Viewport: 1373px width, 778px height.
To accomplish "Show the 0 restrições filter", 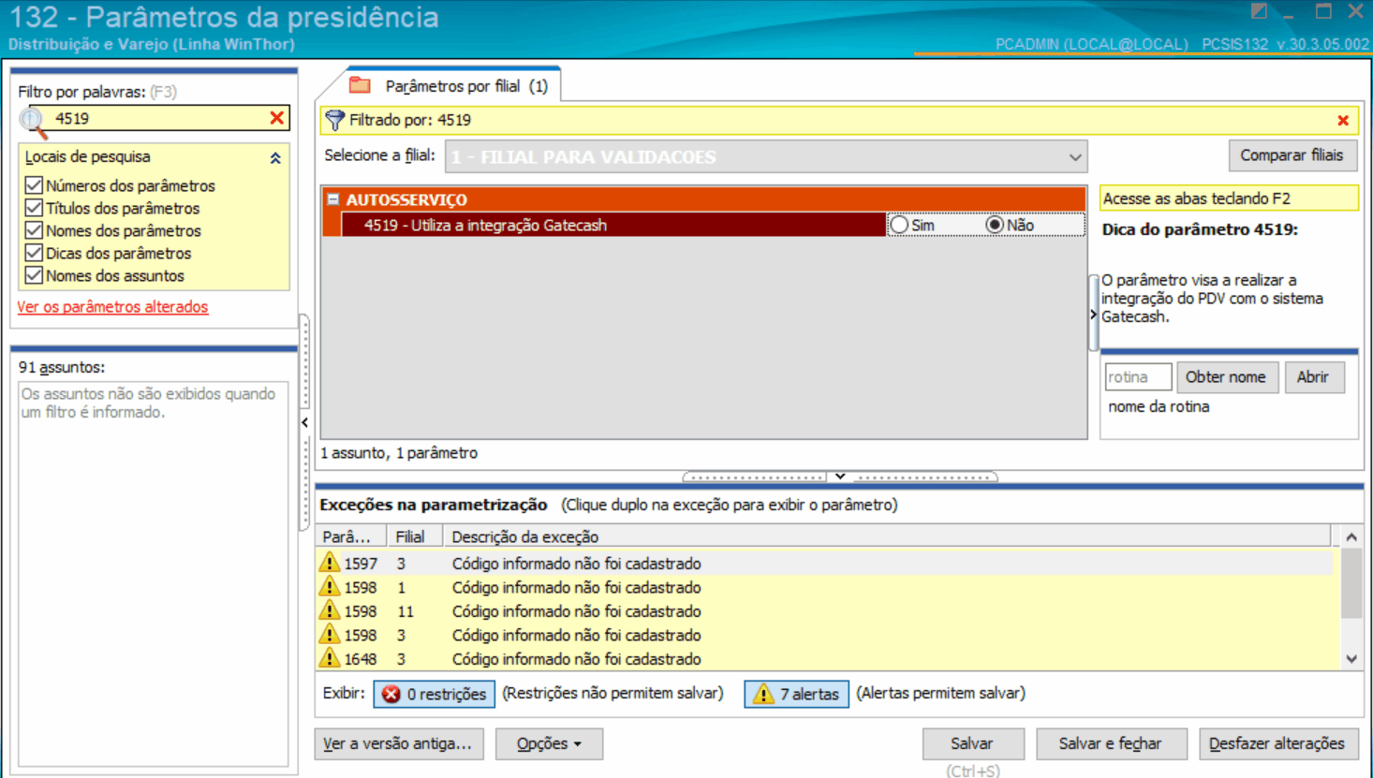I will pos(435,694).
